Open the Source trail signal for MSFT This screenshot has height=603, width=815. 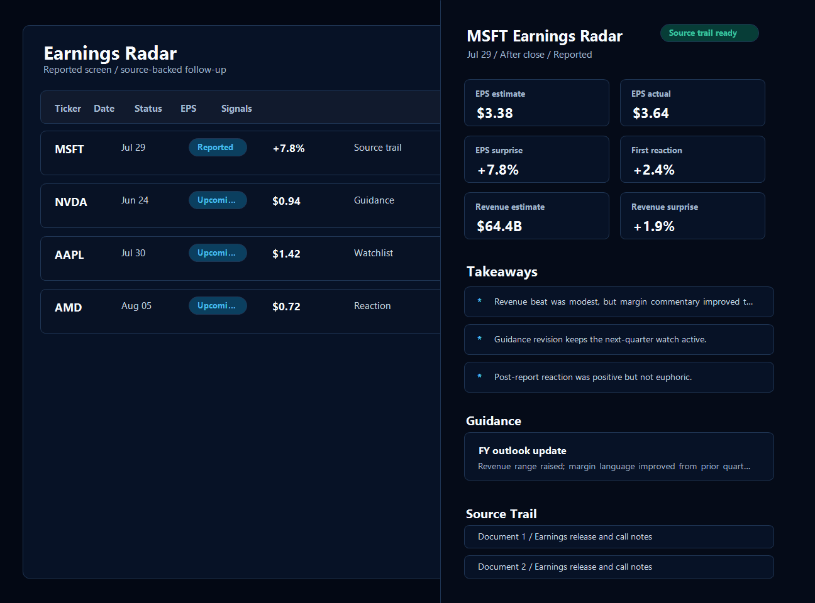[x=377, y=147]
